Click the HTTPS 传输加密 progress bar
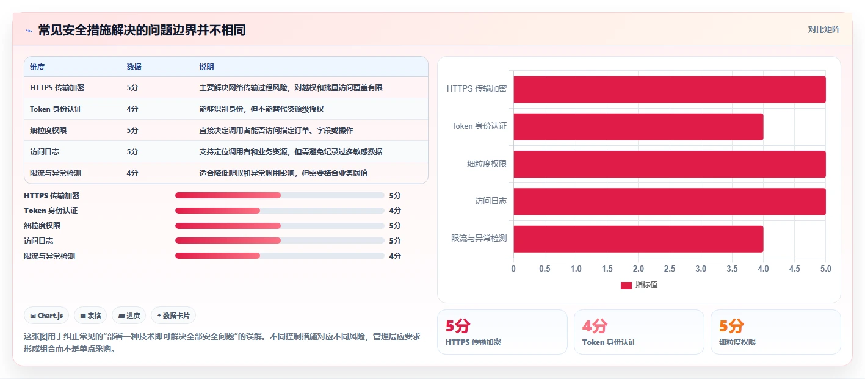 (x=280, y=195)
